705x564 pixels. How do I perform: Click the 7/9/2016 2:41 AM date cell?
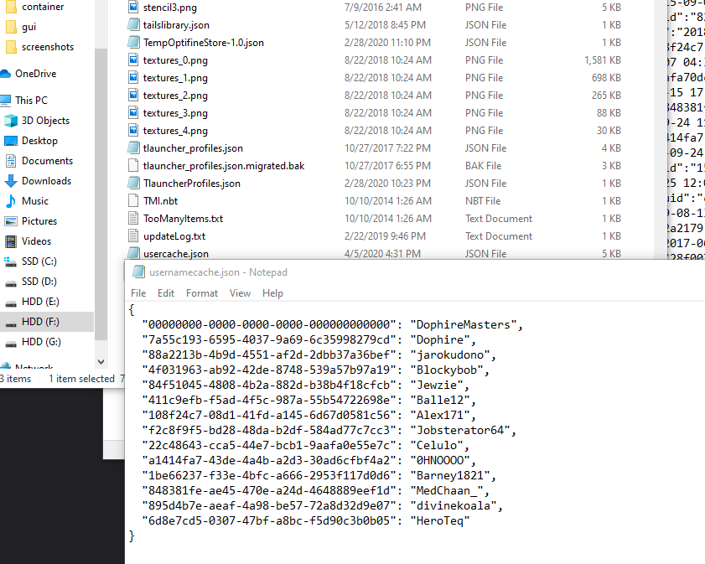tap(383, 8)
